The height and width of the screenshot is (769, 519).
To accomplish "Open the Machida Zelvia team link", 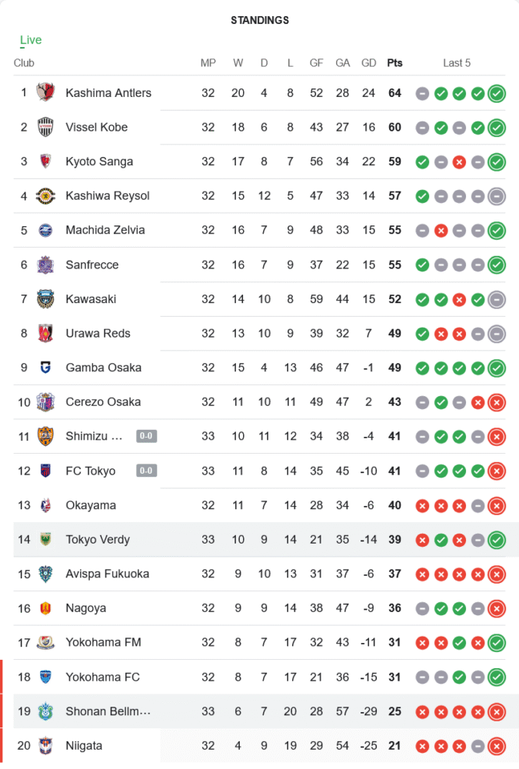I will coord(105,230).
